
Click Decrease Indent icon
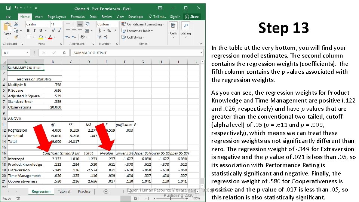[x=68, y=37]
